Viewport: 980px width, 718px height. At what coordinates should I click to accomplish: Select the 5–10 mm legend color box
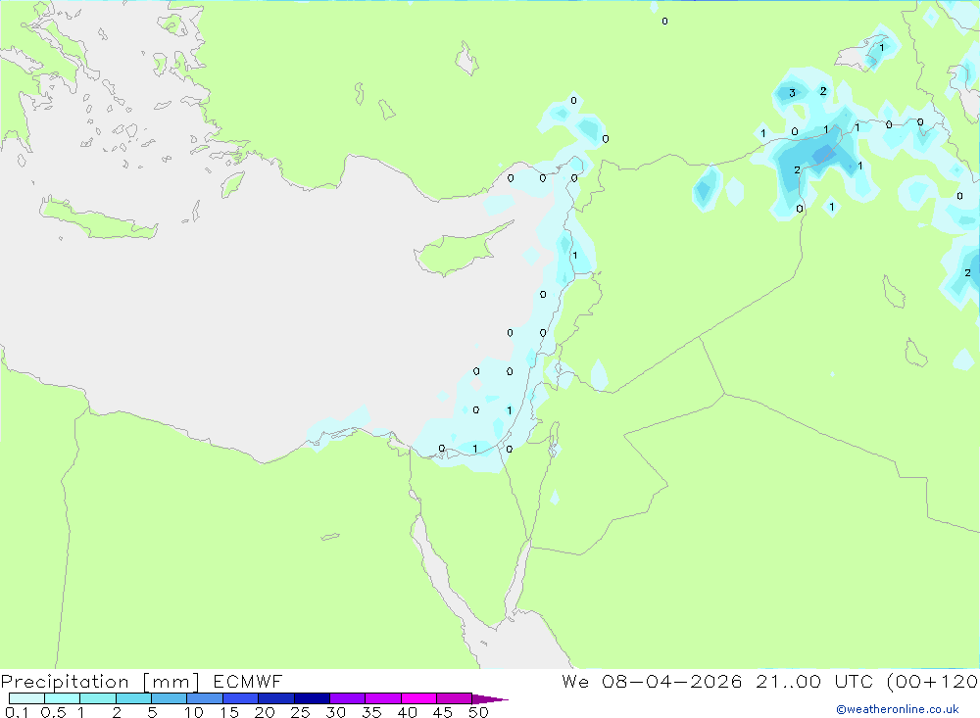coord(170,698)
